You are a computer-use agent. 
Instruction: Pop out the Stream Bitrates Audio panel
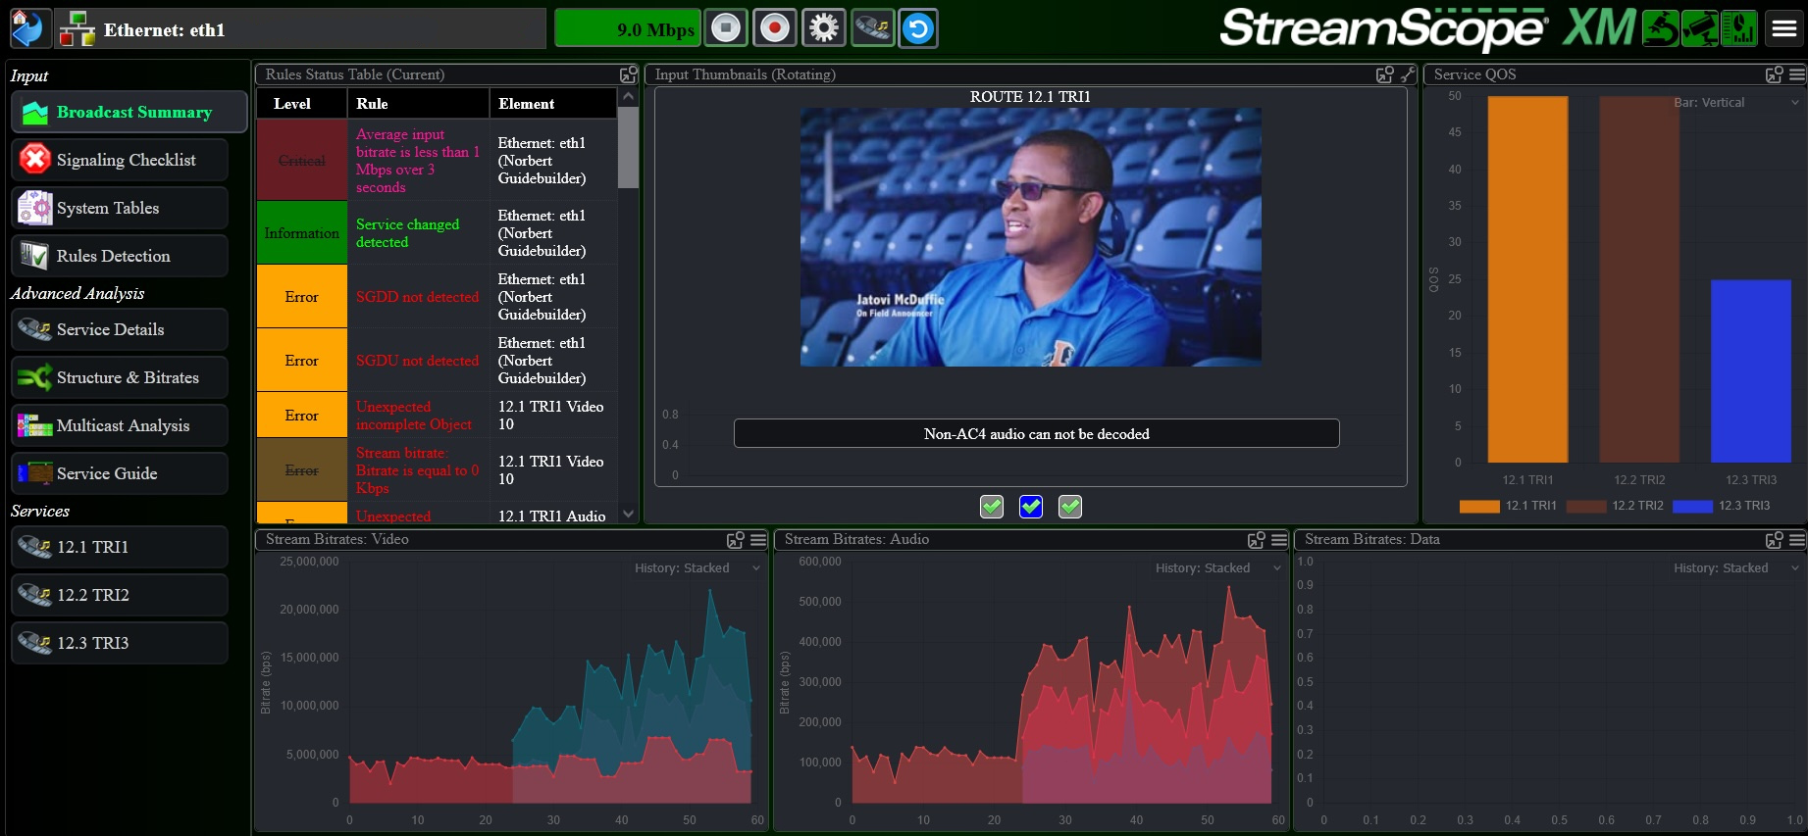1256,540
